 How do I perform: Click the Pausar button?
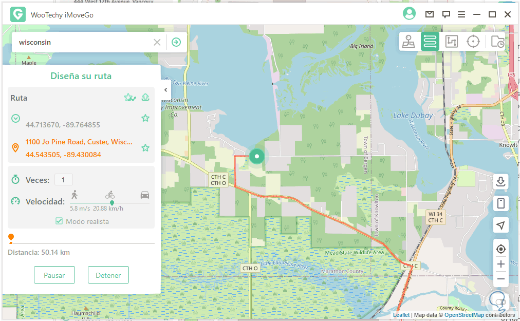tap(54, 275)
